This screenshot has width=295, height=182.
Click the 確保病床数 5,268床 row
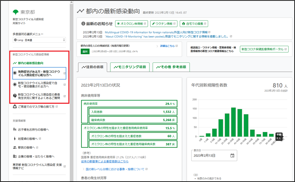coord(133,120)
